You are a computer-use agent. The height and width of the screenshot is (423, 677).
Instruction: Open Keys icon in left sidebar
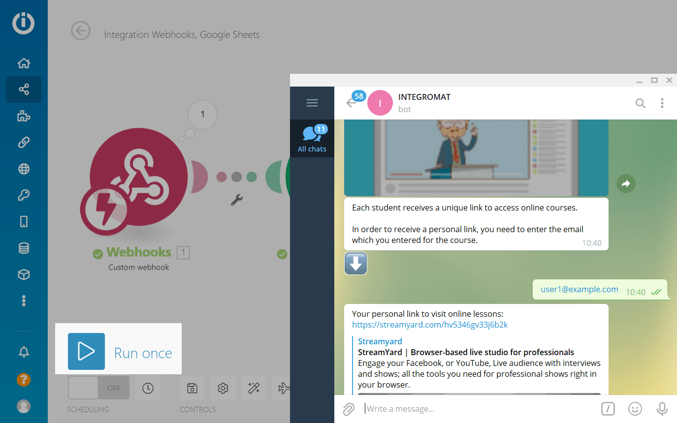[24, 196]
